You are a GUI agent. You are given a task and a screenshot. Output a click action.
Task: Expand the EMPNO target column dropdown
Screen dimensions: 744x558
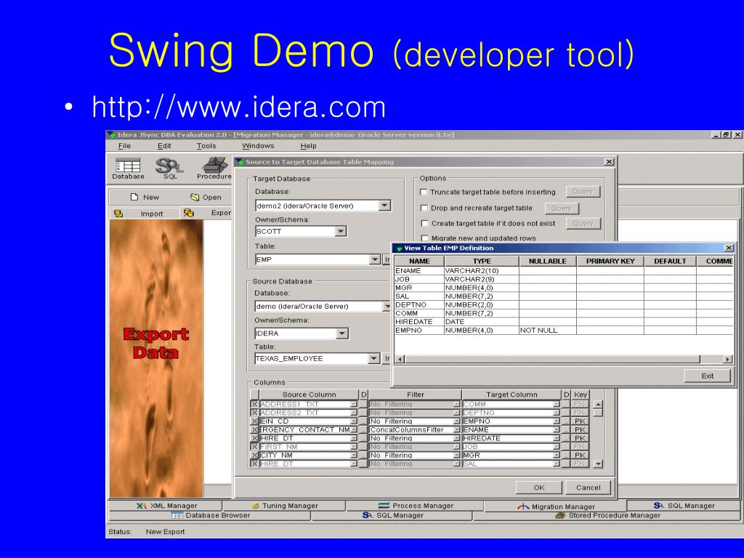[556, 421]
